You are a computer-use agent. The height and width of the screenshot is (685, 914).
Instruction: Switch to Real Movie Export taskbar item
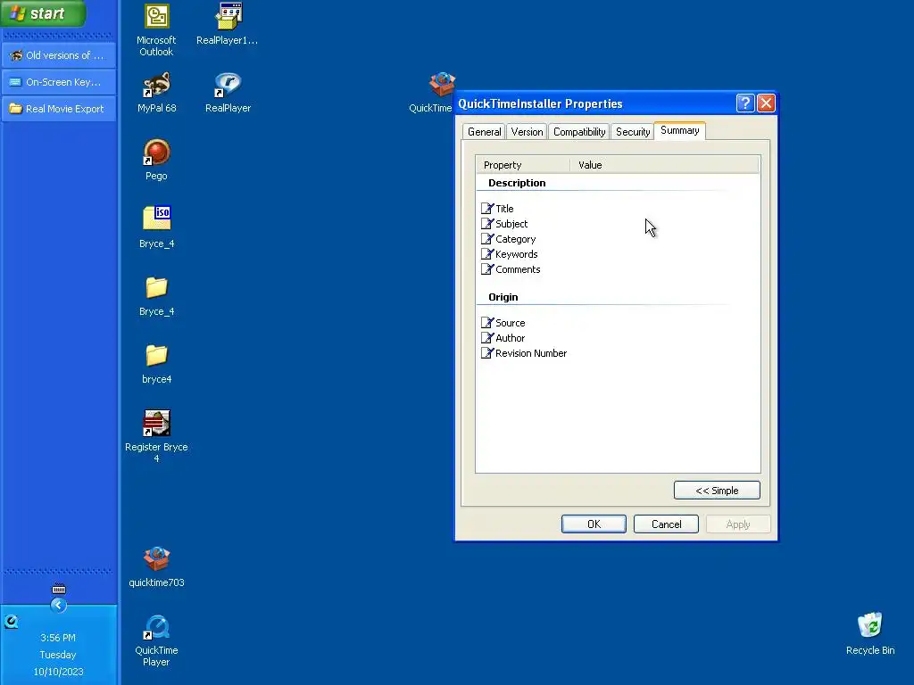[59, 109]
